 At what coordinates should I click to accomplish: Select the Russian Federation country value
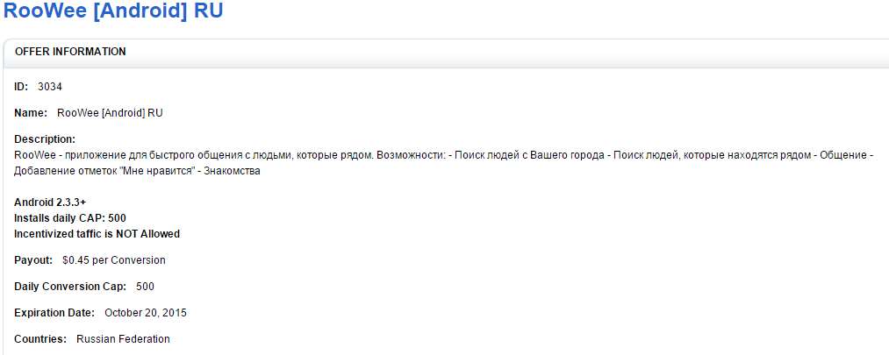[x=123, y=339]
